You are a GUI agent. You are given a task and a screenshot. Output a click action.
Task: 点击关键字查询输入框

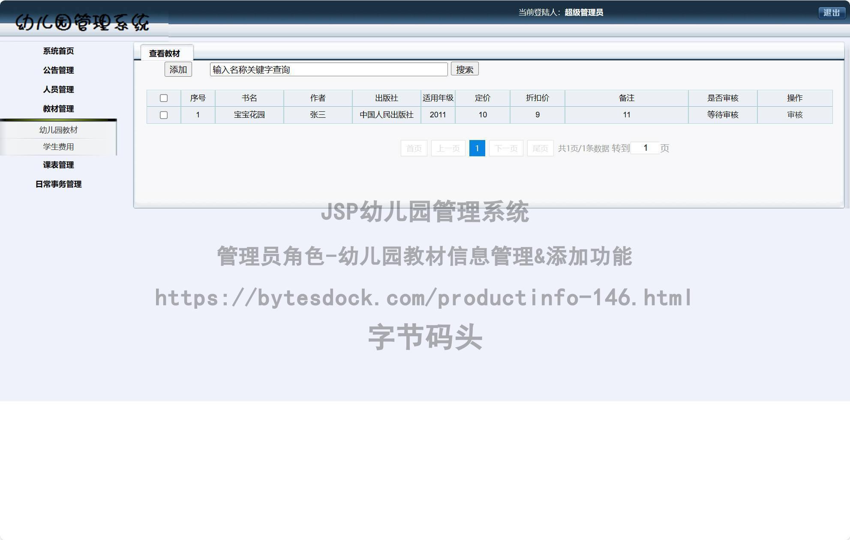(328, 69)
